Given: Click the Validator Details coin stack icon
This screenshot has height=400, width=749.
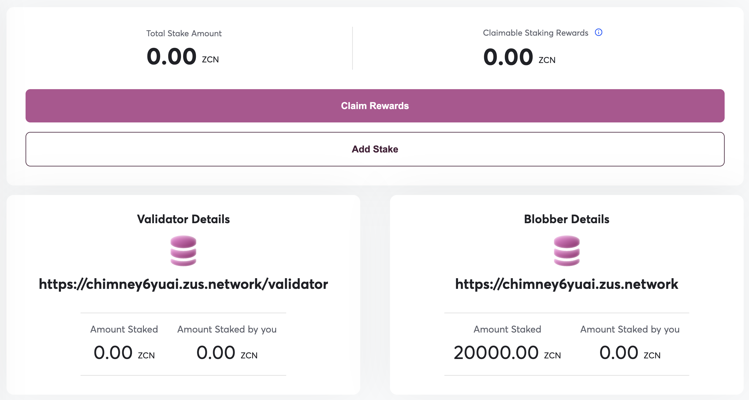Looking at the screenshot, I should [183, 251].
